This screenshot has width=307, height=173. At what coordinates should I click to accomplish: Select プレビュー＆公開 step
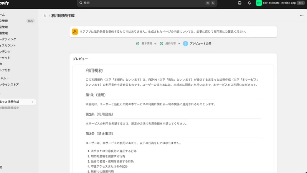coord(200,43)
